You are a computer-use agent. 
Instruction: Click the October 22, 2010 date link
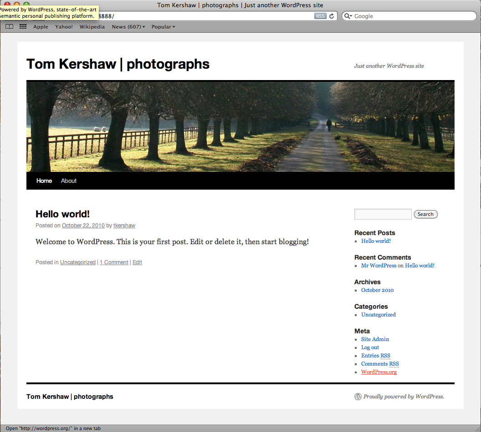pos(83,226)
